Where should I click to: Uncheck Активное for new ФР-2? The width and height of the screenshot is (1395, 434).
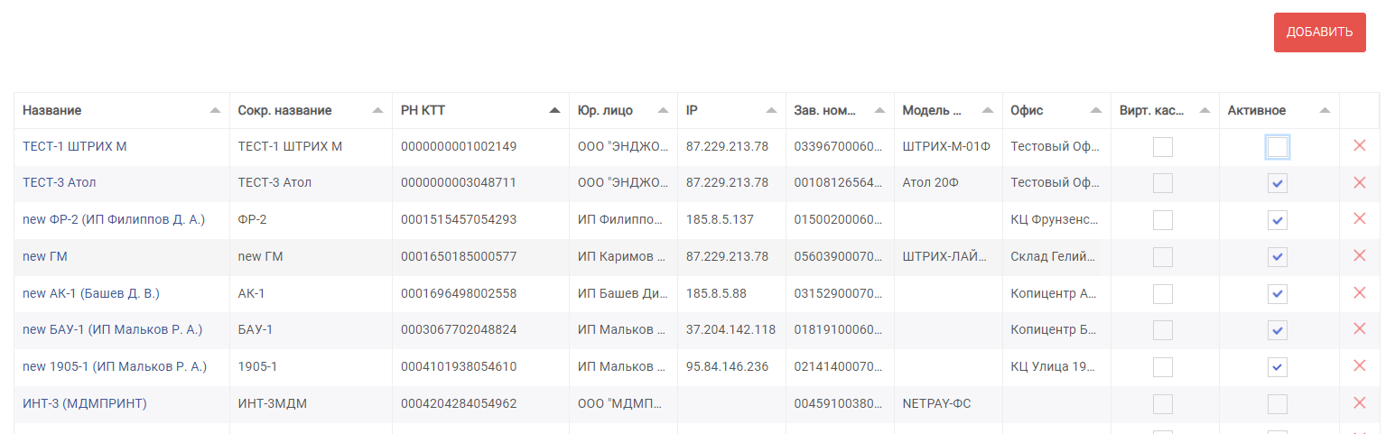coord(1278,220)
